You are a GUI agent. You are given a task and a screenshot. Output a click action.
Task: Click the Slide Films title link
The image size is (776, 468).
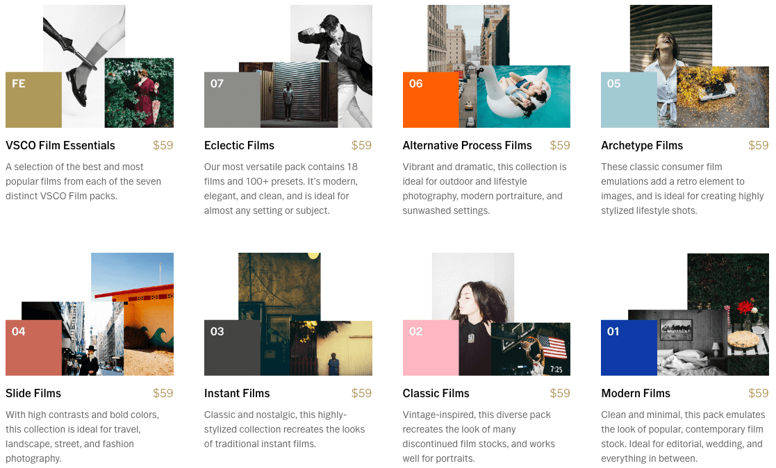[x=33, y=393]
